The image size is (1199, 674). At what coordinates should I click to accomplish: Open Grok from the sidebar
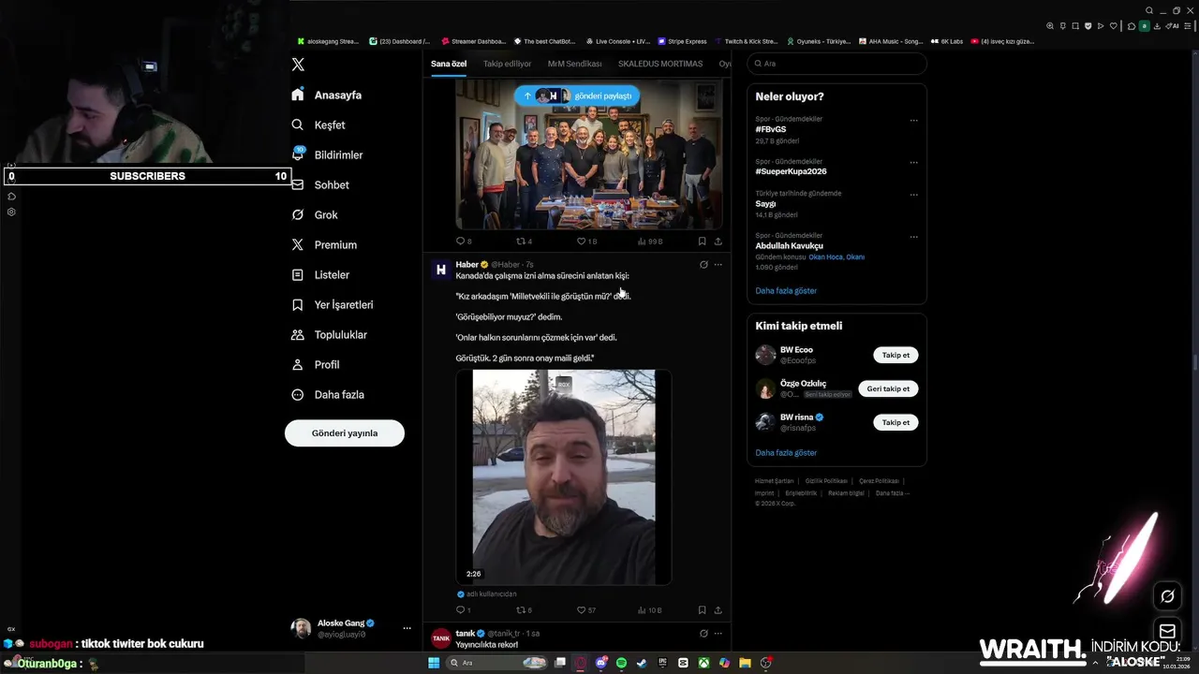tap(315, 214)
